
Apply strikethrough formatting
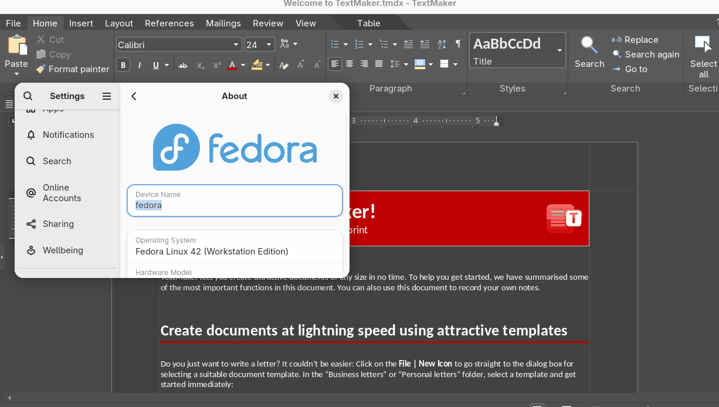[183, 65]
